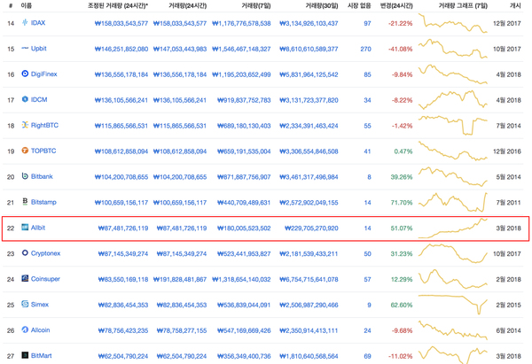Image resolution: width=532 pixels, height=364 pixels.
Task: Click IDAX 7-day volume graph
Action: pyautogui.click(x=453, y=23)
